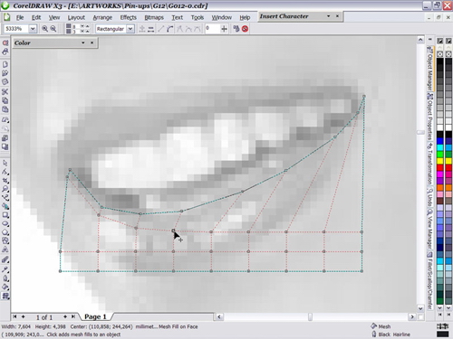This screenshot has height=339, width=453.
Task: Select the Shape tool in the toolbox
Action: pyautogui.click(x=5, y=172)
